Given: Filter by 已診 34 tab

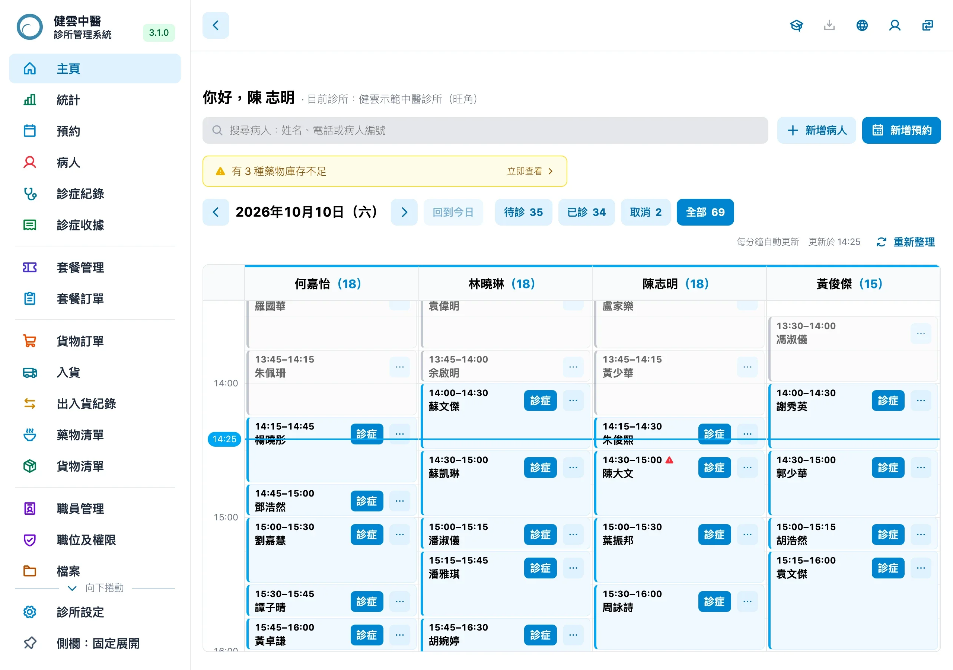Looking at the screenshot, I should (586, 212).
